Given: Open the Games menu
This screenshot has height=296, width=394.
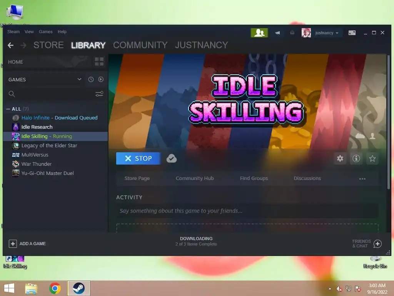Looking at the screenshot, I should click(45, 32).
